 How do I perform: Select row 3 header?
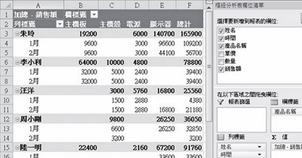6,34
